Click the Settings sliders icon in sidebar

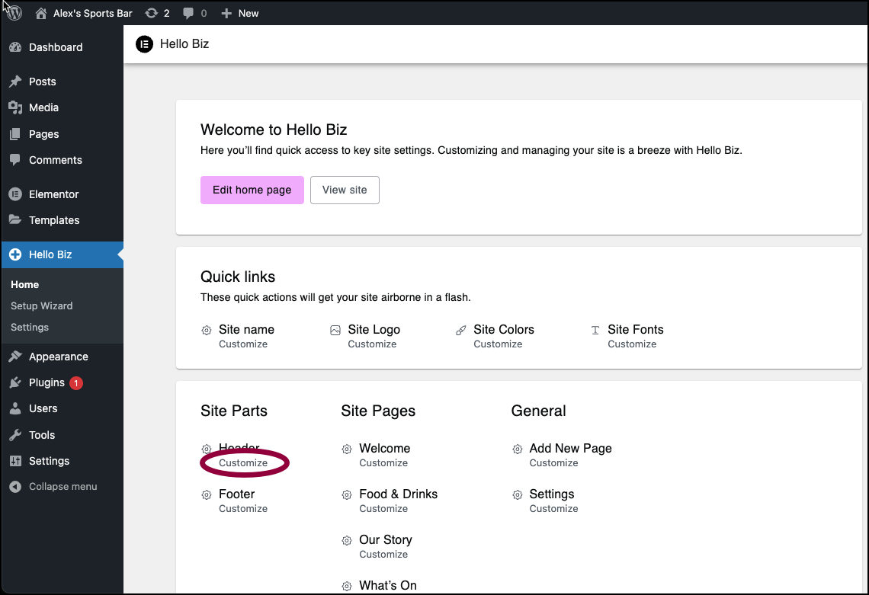15,461
